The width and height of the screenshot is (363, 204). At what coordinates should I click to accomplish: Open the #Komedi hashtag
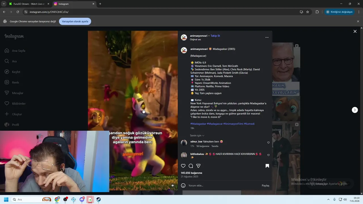249,124
